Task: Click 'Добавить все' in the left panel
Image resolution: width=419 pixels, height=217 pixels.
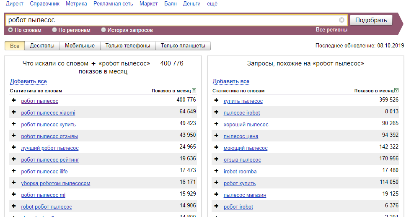Action: pos(28,81)
